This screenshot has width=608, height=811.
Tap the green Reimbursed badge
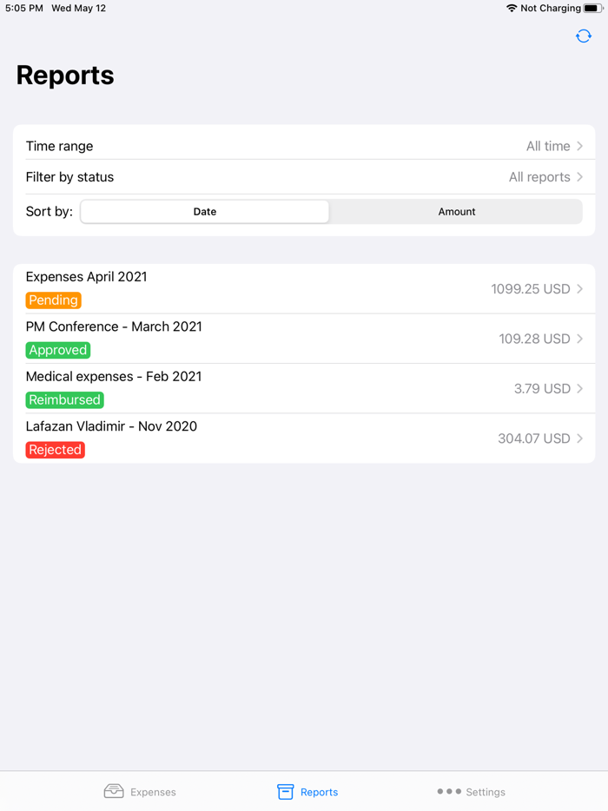click(64, 399)
